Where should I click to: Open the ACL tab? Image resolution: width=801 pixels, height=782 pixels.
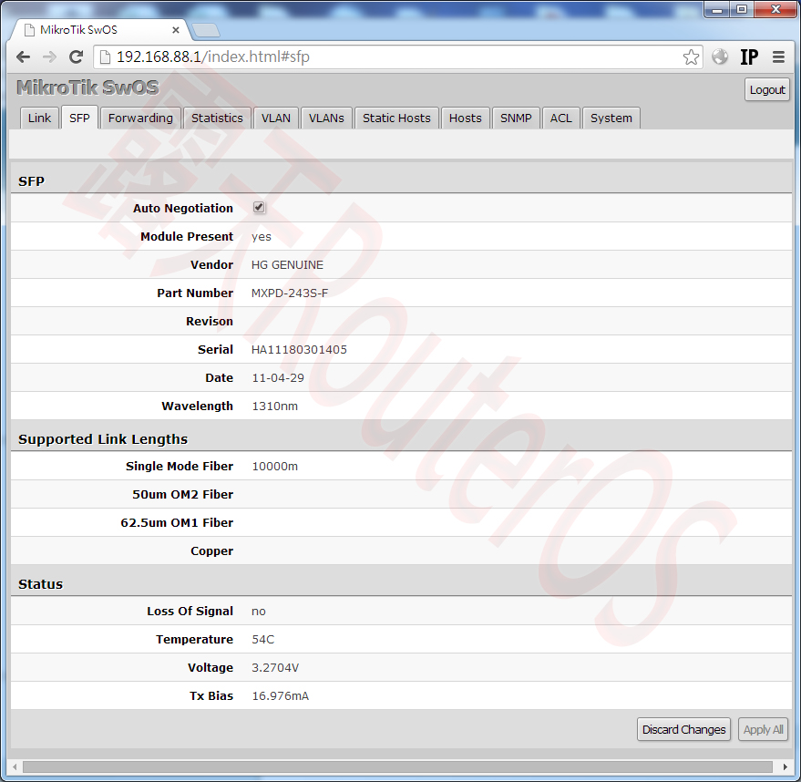click(561, 118)
